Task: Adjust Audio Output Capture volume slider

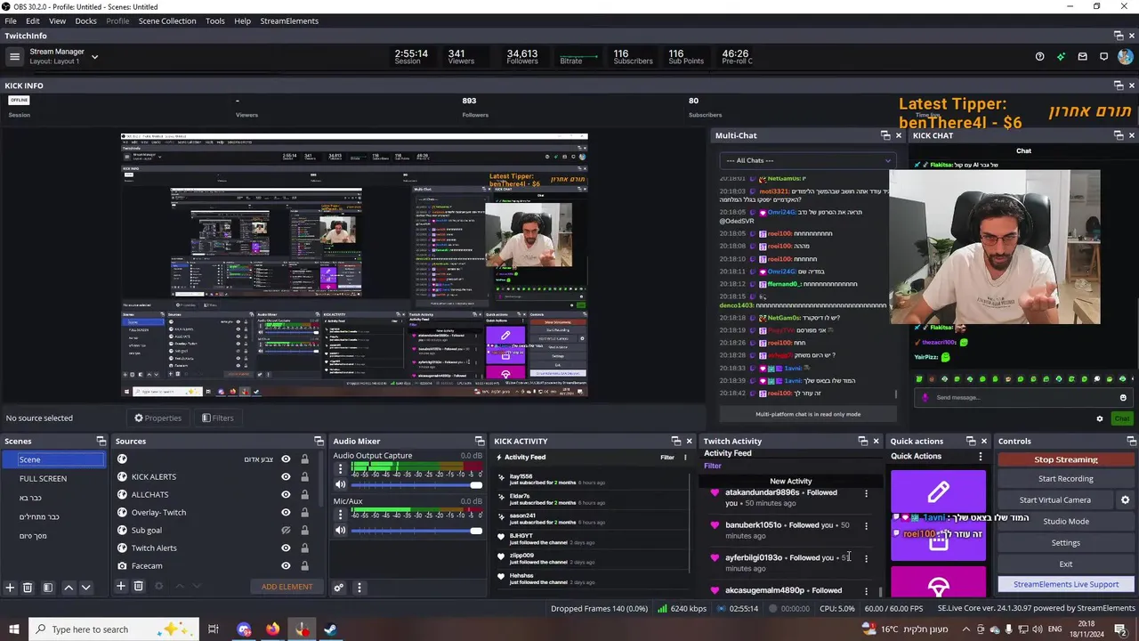Action: [x=416, y=484]
